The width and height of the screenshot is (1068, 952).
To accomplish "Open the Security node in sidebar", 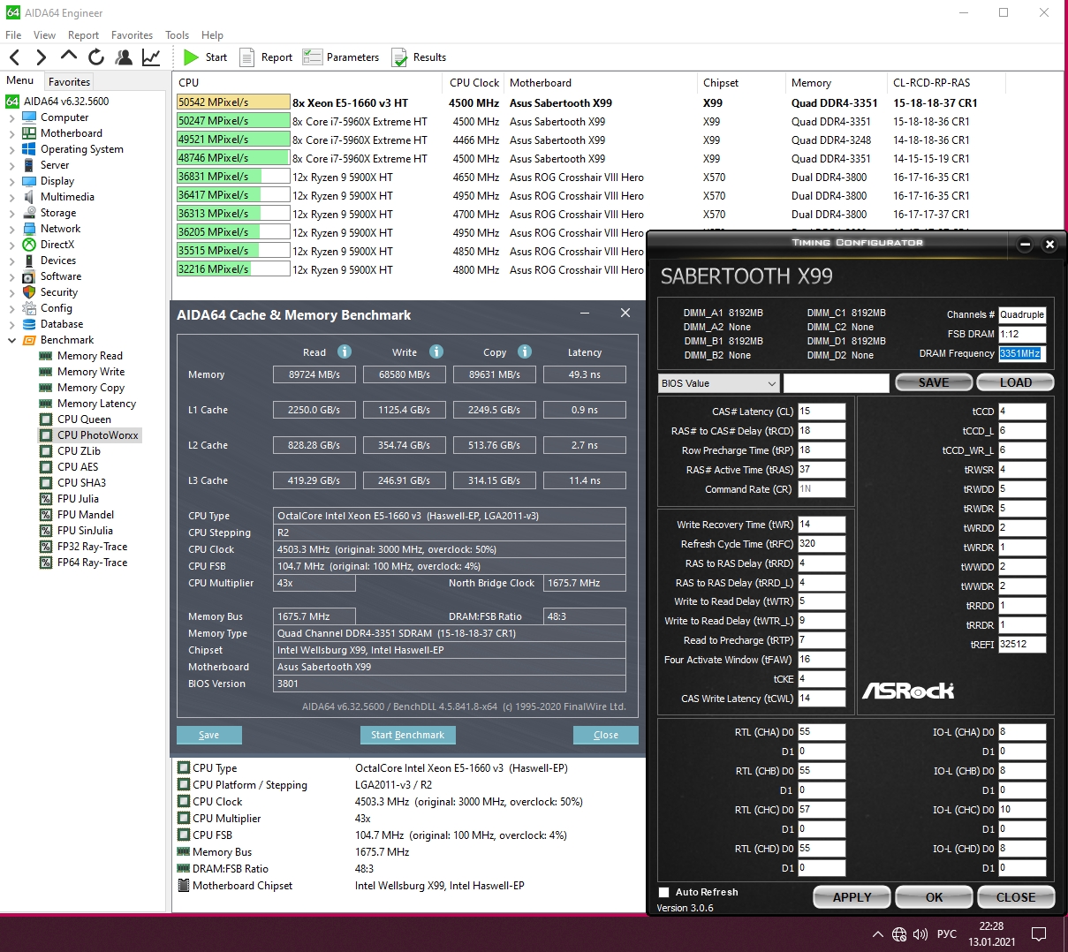I will coord(58,292).
